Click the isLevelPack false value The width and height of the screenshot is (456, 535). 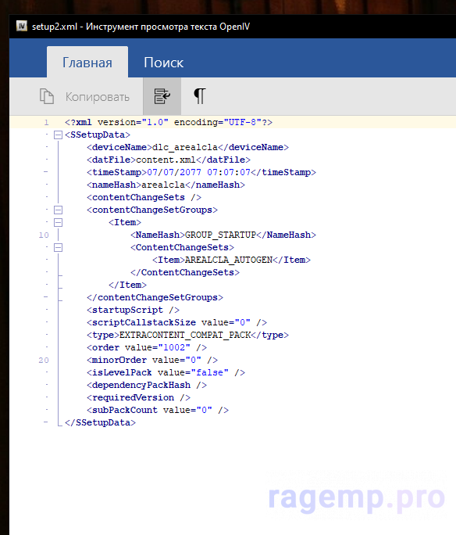(x=209, y=372)
